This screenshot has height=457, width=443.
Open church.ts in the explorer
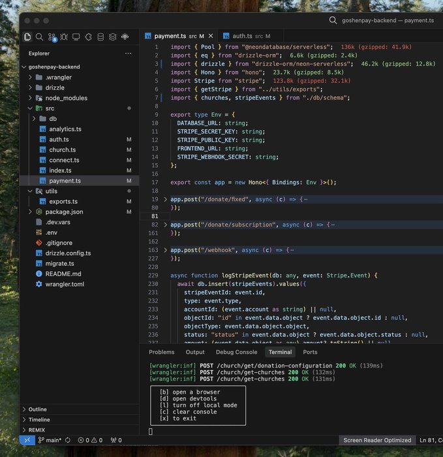click(x=79, y=150)
